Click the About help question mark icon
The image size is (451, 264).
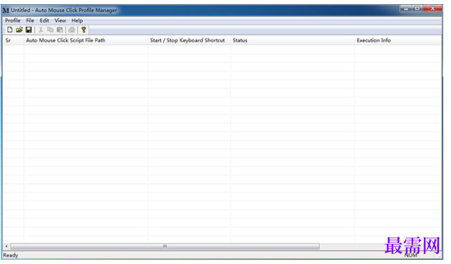click(84, 30)
